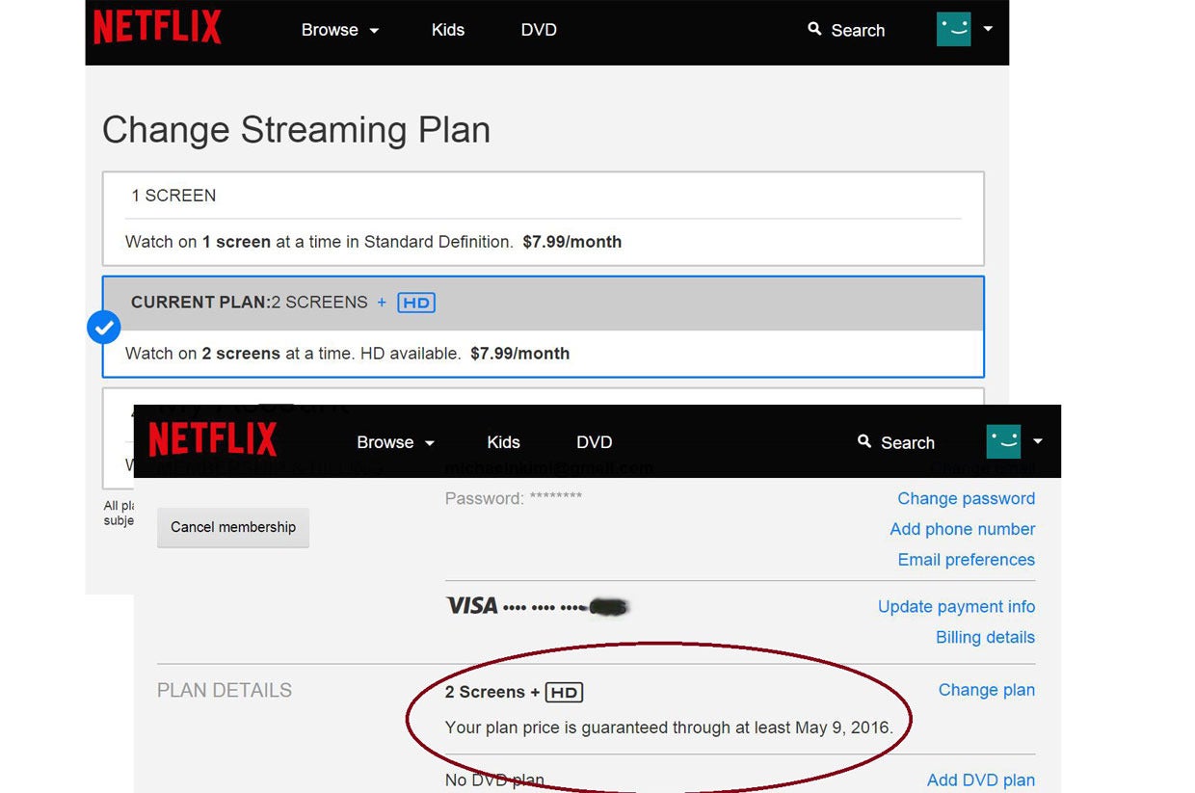Click the 1 screen plan's $7.99/month description
The image size is (1195, 793).
click(373, 242)
